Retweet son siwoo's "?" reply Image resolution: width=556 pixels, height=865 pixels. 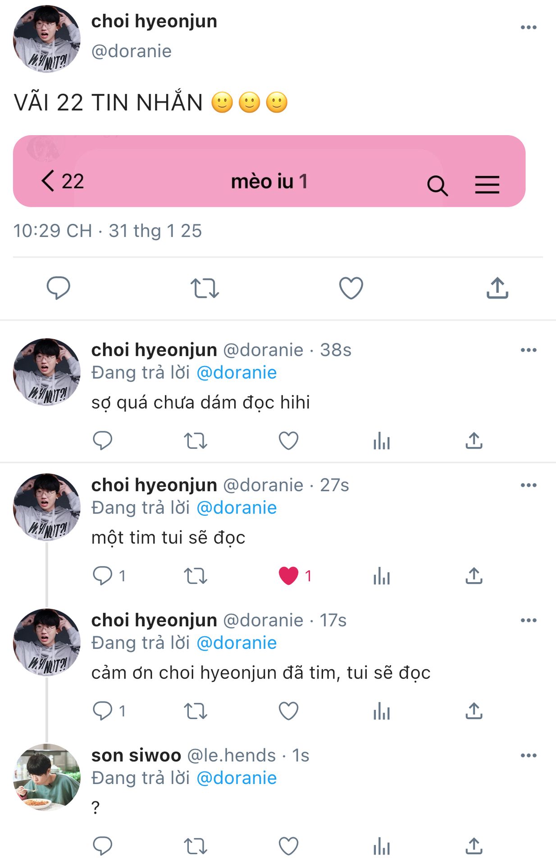[196, 846]
